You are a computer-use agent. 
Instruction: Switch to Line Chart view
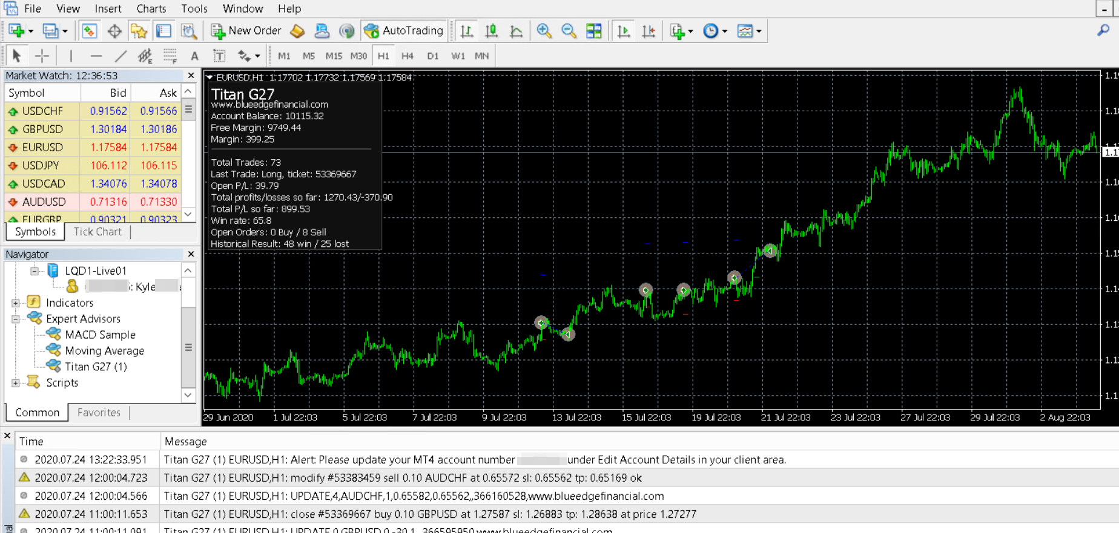517,31
